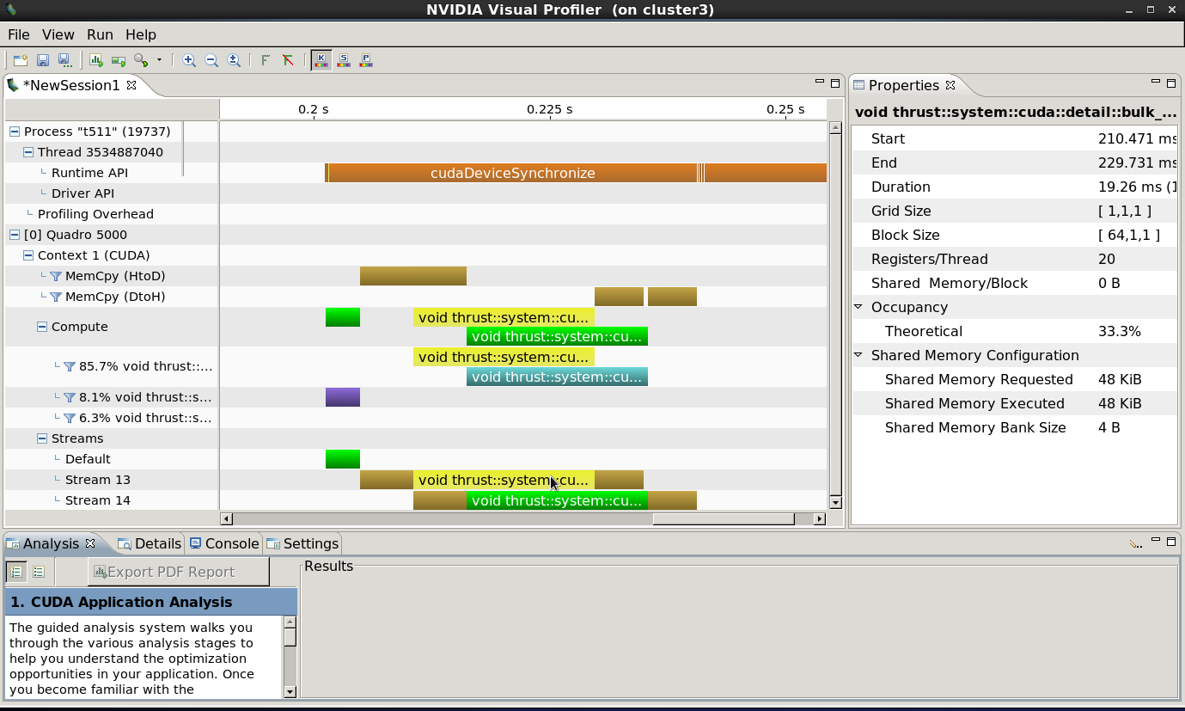Click the run configured analysis magnifier icon
Image resolution: width=1185 pixels, height=711 pixels.
(141, 60)
